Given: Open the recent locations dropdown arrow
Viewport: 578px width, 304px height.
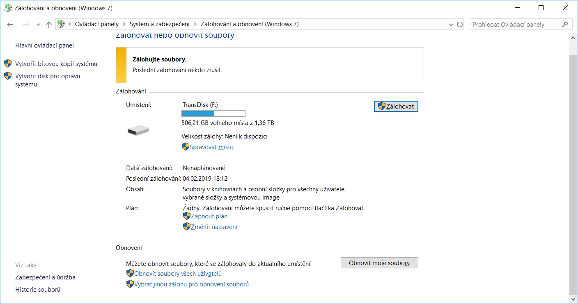Looking at the screenshot, I should click(38, 25).
